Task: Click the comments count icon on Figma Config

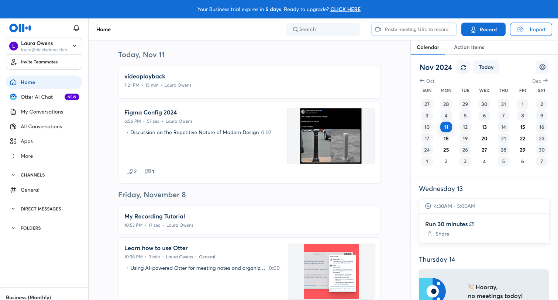Action: coord(148,171)
